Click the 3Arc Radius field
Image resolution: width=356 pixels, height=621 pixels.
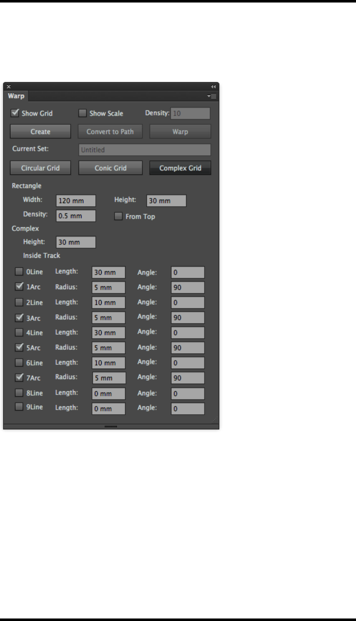[x=109, y=318]
